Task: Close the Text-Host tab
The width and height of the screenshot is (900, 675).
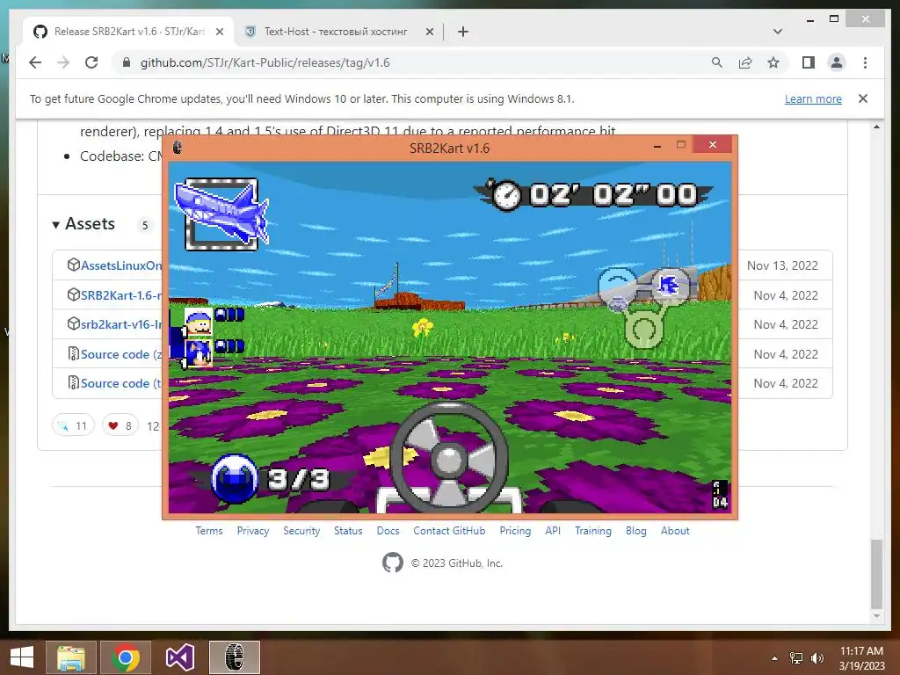Action: [x=429, y=32]
